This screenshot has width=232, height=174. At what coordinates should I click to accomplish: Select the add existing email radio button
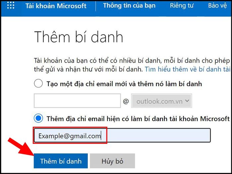tap(38, 118)
